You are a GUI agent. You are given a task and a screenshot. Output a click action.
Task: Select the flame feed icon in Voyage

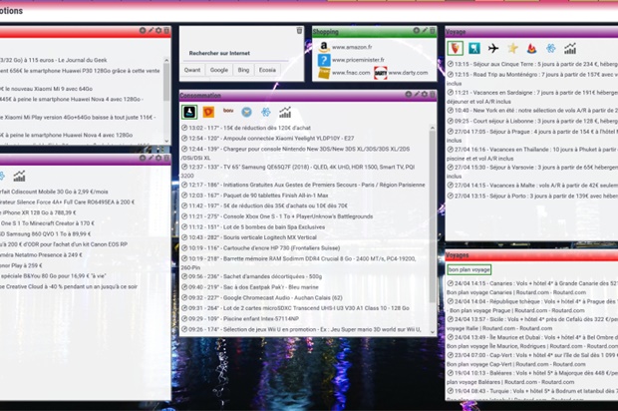click(x=531, y=48)
